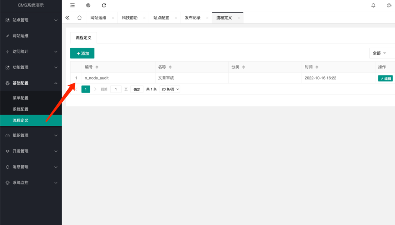Expand the 站点管理 sidebar menu
The height and width of the screenshot is (225, 395).
(31, 20)
